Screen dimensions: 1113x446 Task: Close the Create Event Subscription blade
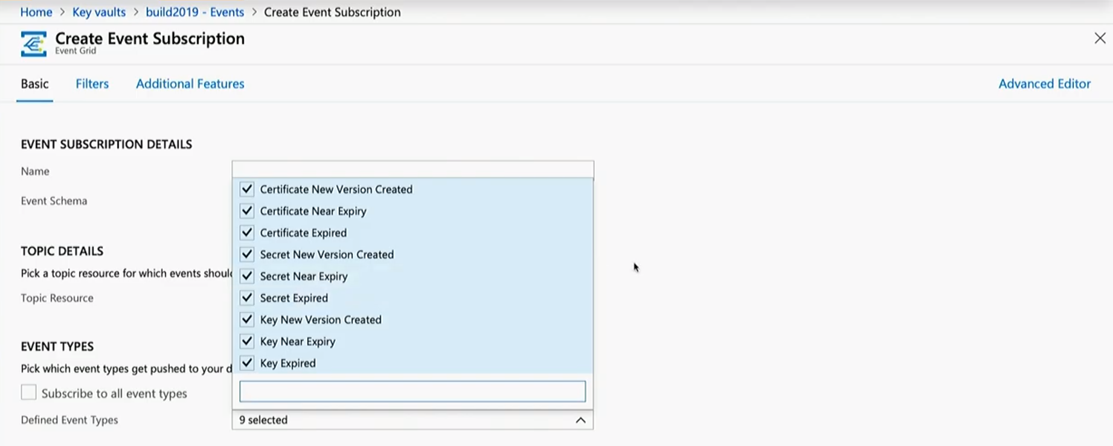[1100, 39]
